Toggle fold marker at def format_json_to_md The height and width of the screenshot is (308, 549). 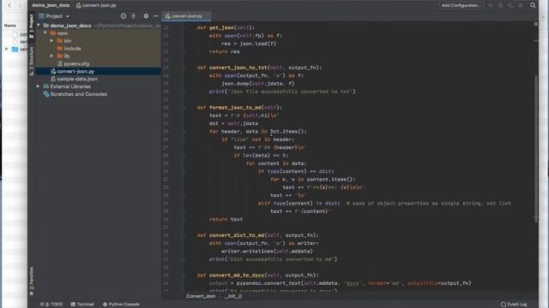click(x=183, y=108)
